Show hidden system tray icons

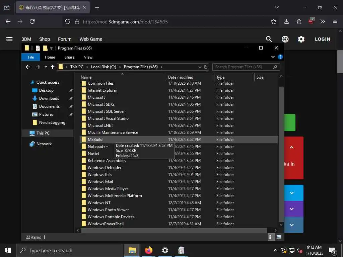point(276,250)
